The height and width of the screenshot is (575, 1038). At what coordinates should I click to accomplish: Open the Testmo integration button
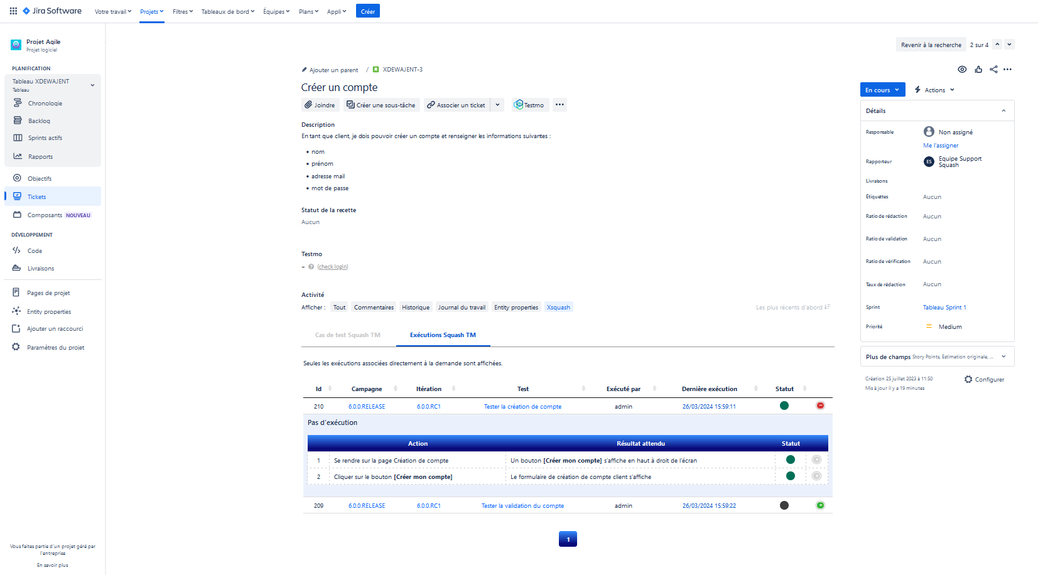[x=529, y=105]
